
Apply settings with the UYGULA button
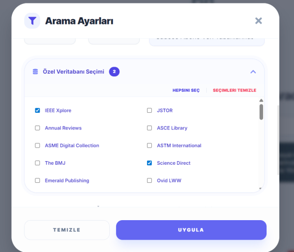tap(191, 230)
